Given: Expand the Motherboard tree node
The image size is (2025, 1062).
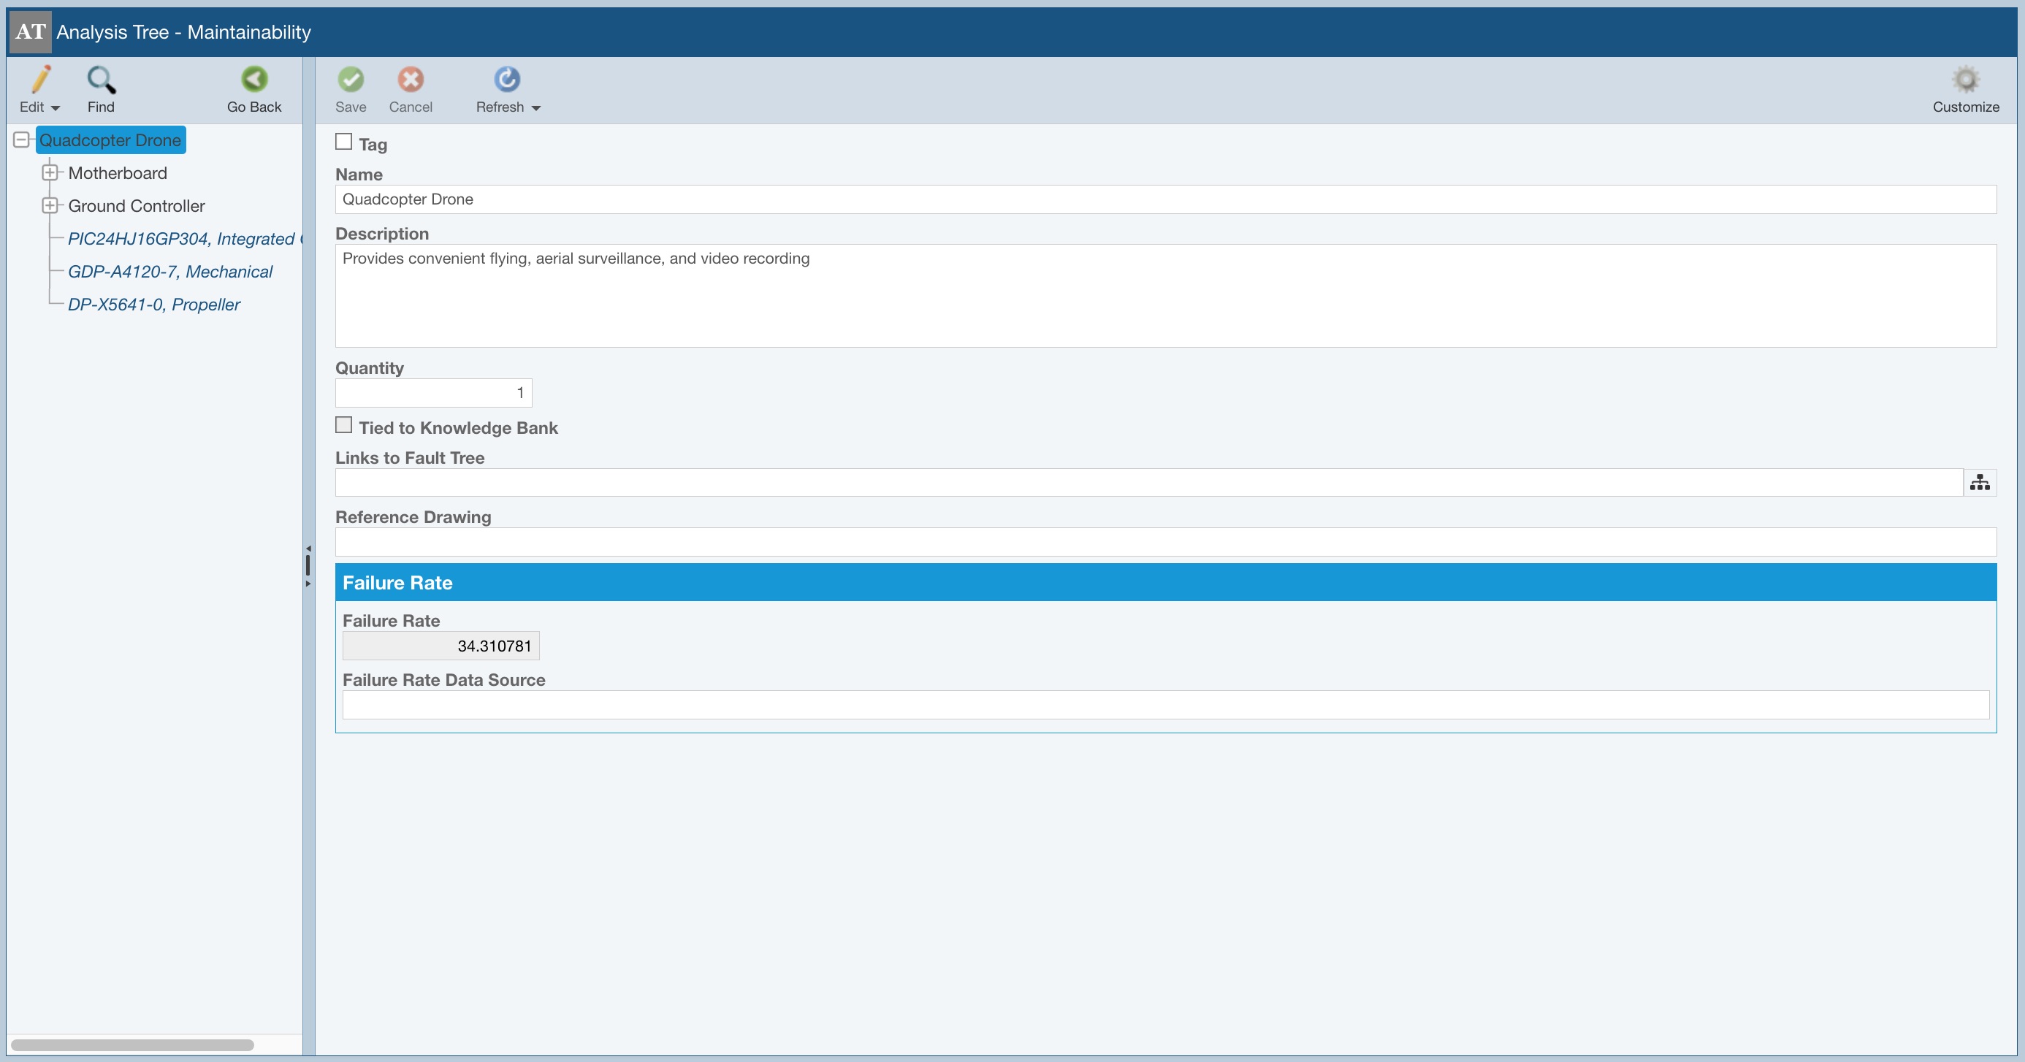Looking at the screenshot, I should pos(50,172).
